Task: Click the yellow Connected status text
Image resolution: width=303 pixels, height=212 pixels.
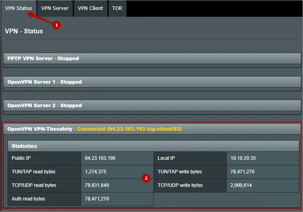Action: coord(130,129)
